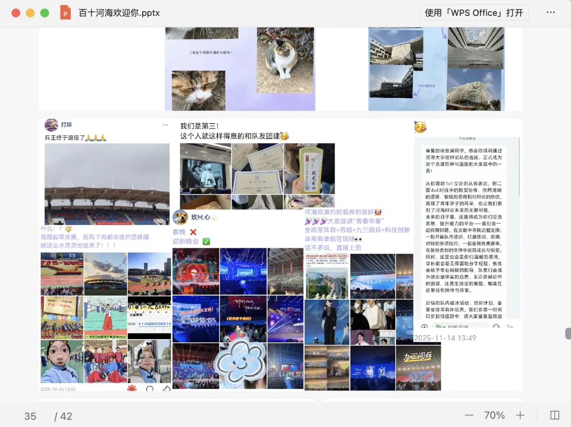The image size is (571, 427).
Task: Click the text 话不多说, 直接上图
Action: click(333, 247)
